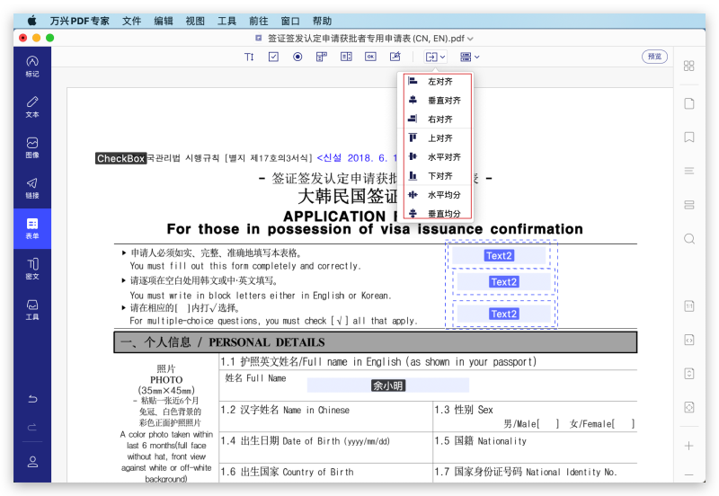This screenshot has width=719, height=496.
Task: Select the text field tool in toolbar
Action: coord(250,57)
